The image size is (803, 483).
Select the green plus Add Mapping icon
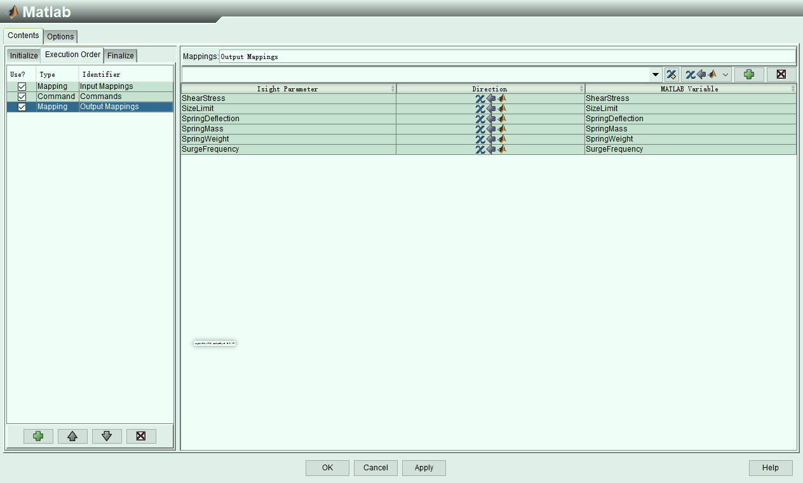pos(749,74)
